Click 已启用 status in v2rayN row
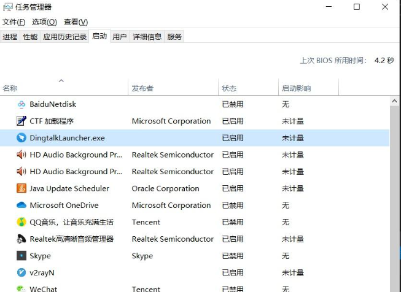Viewport: 401px width, 292px height. (x=233, y=272)
